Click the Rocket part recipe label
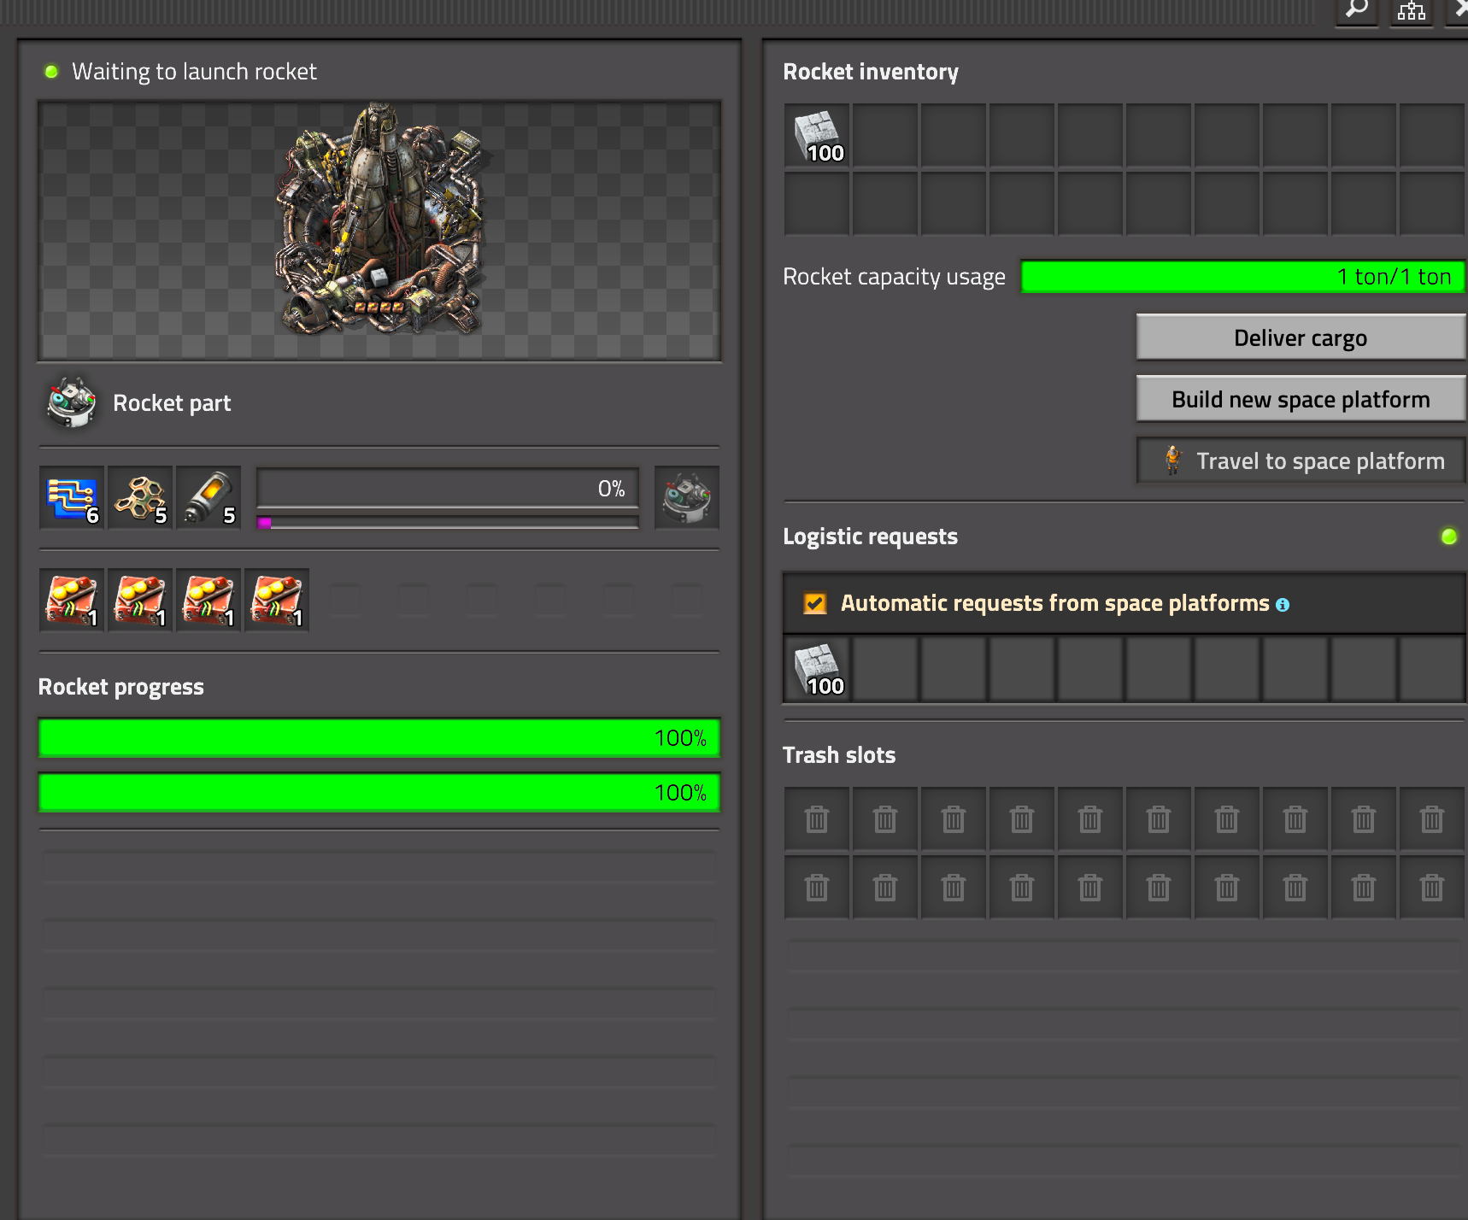Viewport: 1468px width, 1220px height. click(172, 403)
